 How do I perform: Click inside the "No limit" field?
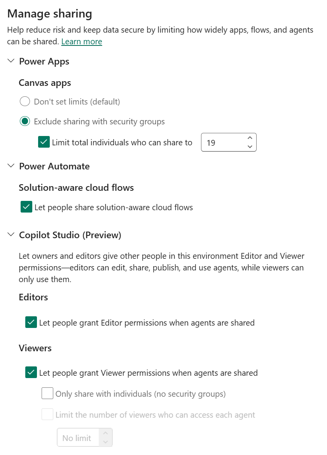coord(78,438)
